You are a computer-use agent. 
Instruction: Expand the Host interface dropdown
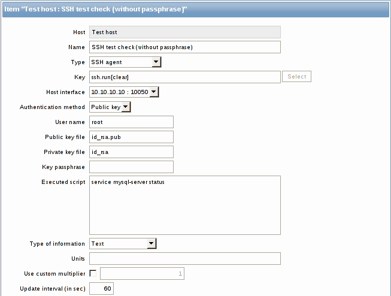pos(154,92)
